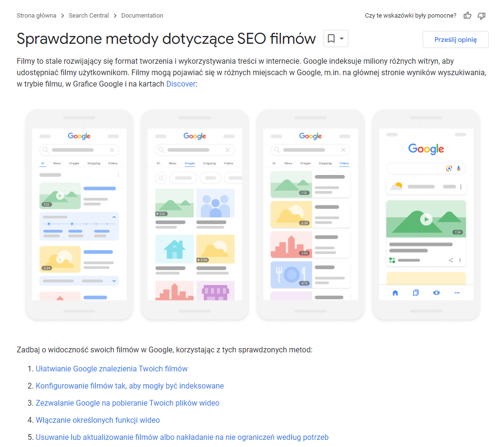Viewport: 504px width, 447px height.
Task: Open the Search Central breadcrumb
Action: [x=89, y=15]
